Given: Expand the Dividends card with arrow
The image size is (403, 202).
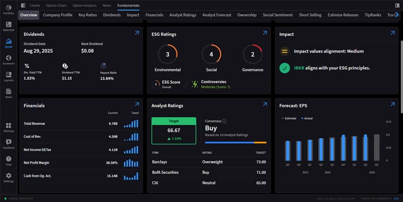Looking at the screenshot, I should tap(137, 33).
